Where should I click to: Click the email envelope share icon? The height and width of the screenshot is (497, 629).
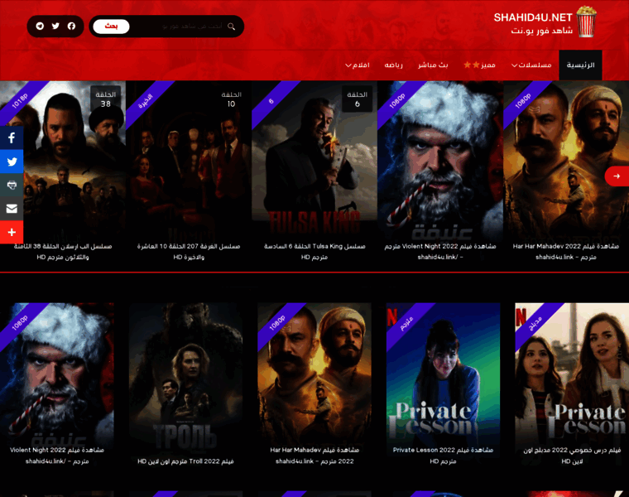[12, 209]
